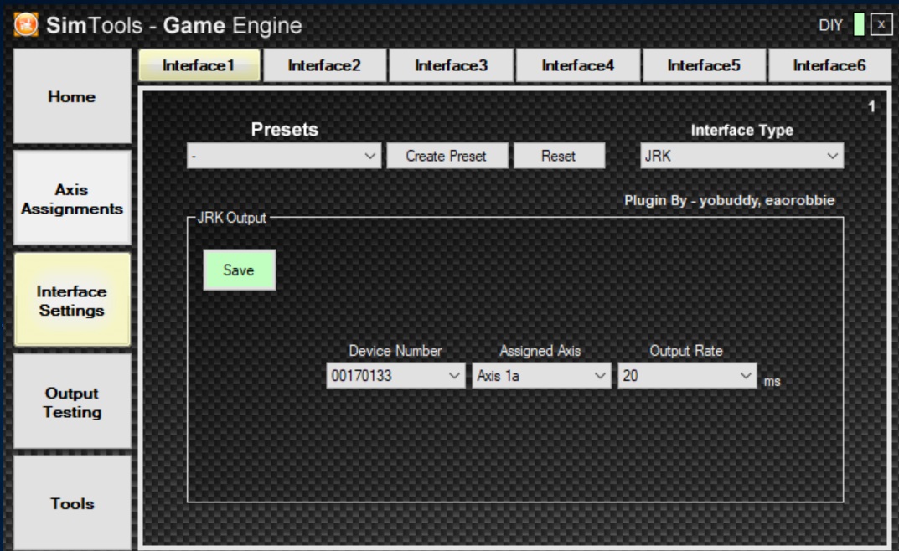The image size is (899, 551).
Task: Click the Device Number label
Action: pyautogui.click(x=395, y=351)
